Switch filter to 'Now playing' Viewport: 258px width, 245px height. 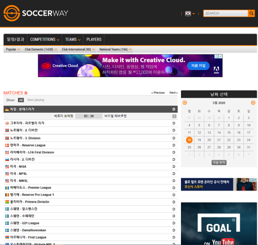(36, 100)
